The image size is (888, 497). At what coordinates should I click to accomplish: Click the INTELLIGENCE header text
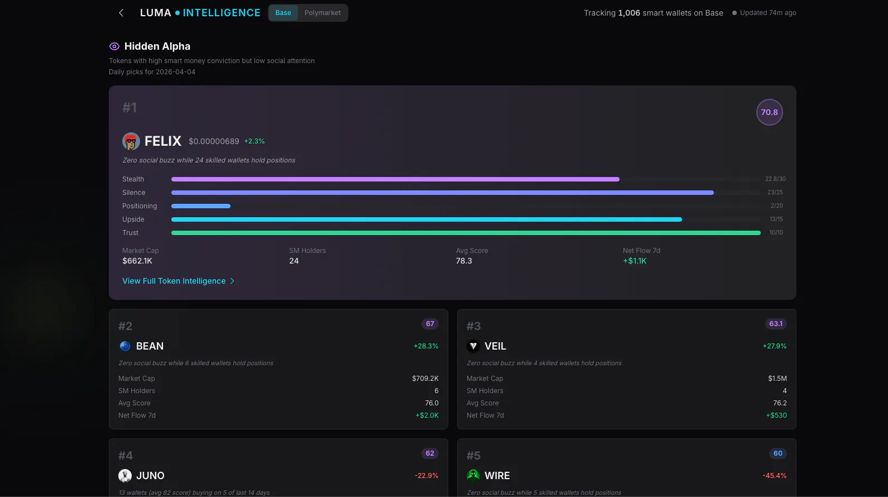click(x=222, y=13)
